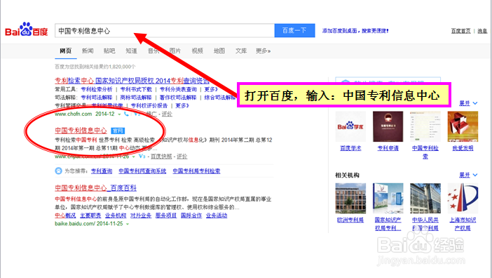
Task: Click the 官网 badge
Action: click(x=118, y=131)
